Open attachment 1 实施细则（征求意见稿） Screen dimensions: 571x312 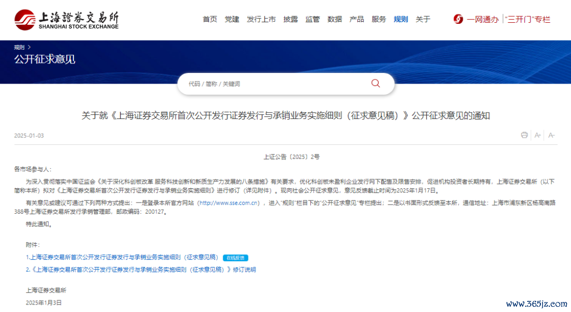click(x=122, y=258)
